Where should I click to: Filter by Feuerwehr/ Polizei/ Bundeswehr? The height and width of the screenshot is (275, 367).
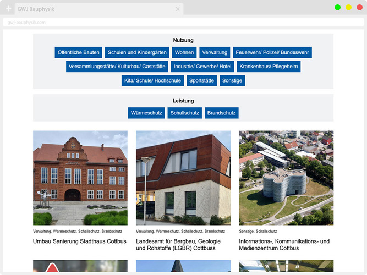pos(272,52)
